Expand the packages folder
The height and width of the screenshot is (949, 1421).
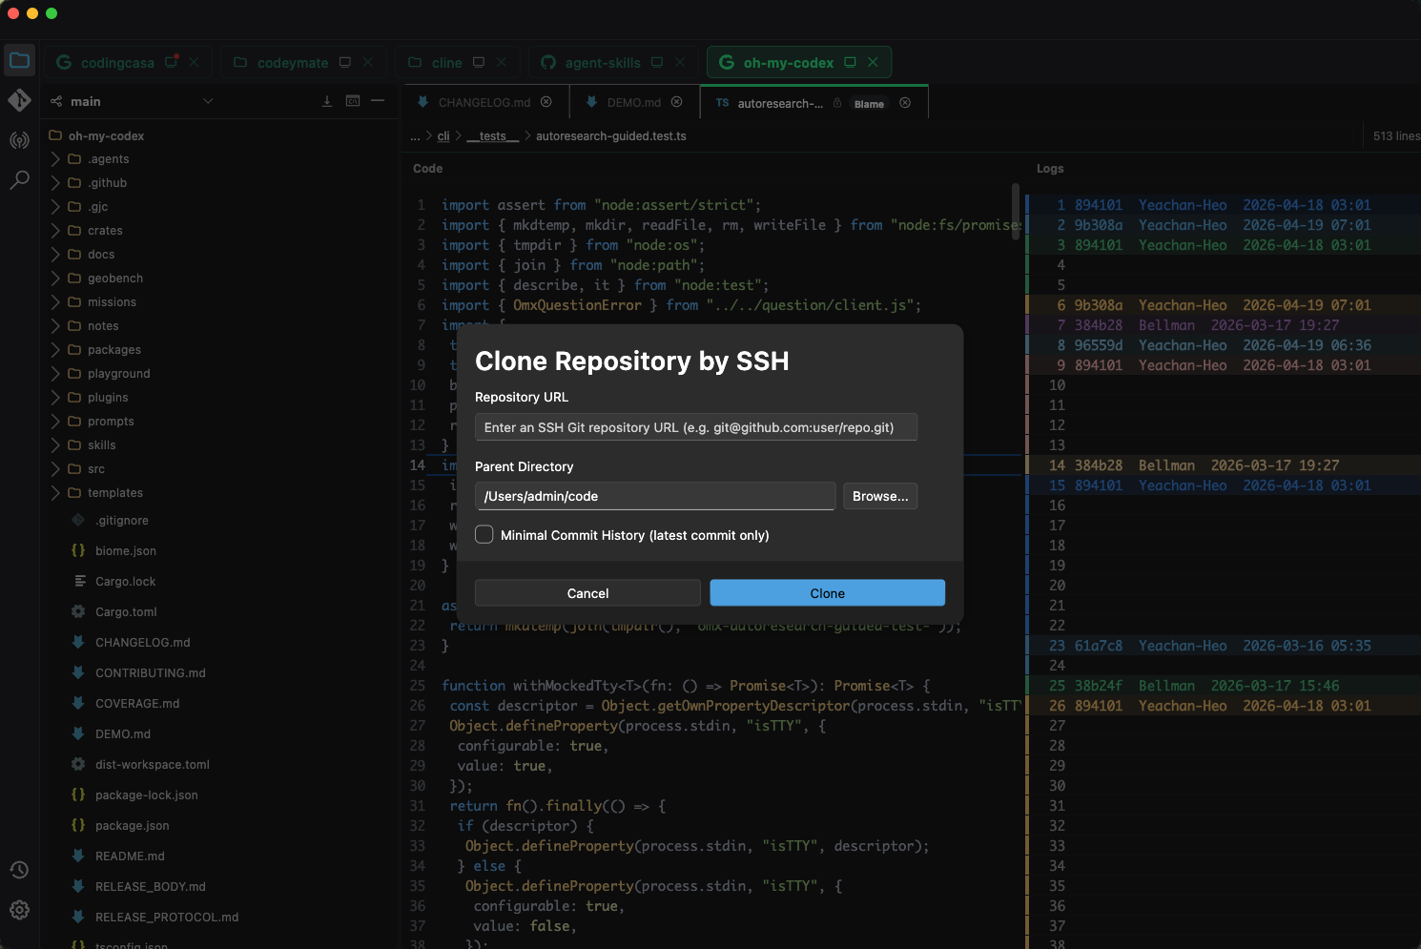(55, 350)
